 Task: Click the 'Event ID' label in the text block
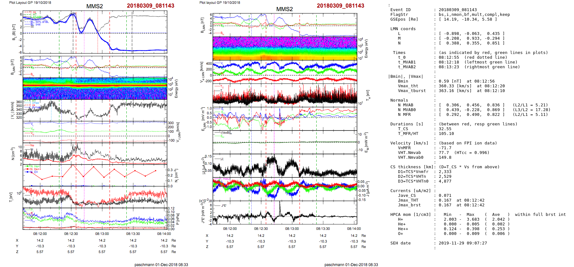tap(400, 10)
